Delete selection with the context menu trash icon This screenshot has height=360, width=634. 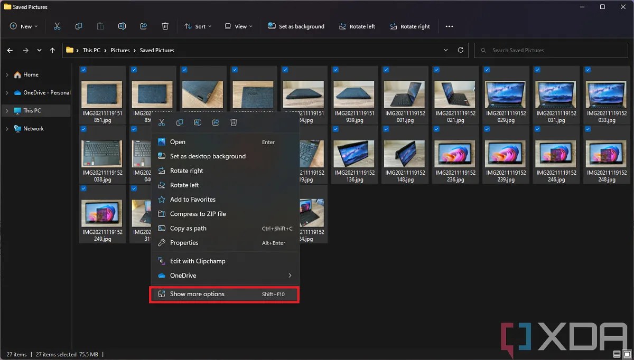point(233,122)
